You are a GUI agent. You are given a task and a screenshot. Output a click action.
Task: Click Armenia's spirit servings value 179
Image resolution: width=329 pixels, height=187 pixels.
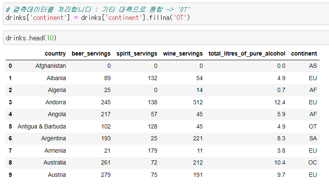(153, 151)
